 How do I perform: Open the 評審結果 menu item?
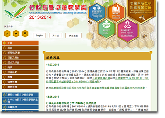[20, 72]
